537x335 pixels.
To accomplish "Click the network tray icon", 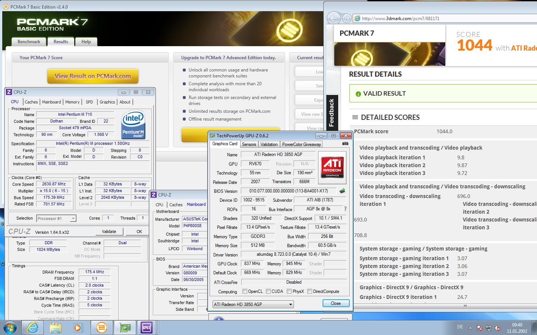I will [489, 328].
